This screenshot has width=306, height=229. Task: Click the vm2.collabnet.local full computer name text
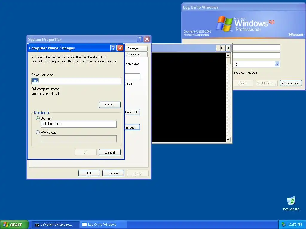pyautogui.click(x=45, y=93)
